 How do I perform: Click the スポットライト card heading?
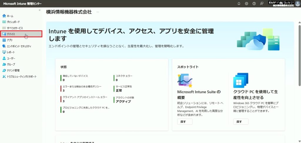[188, 67]
